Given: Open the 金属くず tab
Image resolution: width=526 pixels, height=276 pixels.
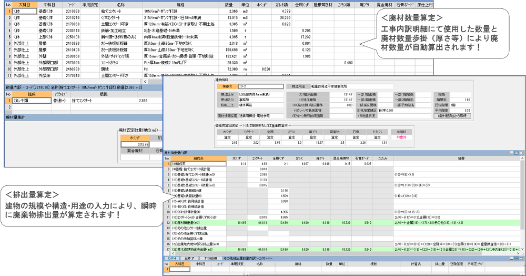Looking at the screenshot, I should pos(189,259).
